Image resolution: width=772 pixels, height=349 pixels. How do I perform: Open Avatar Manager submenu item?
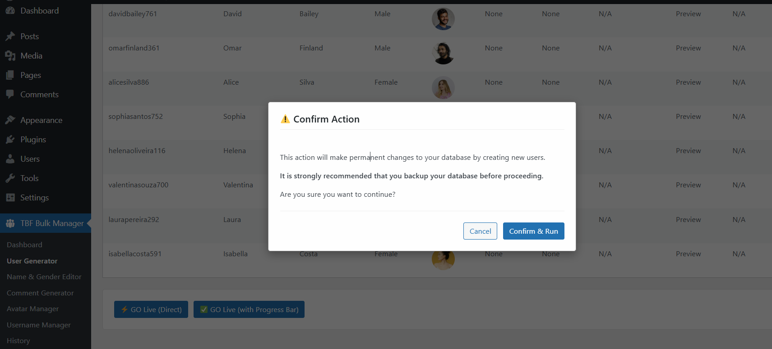pyautogui.click(x=33, y=309)
